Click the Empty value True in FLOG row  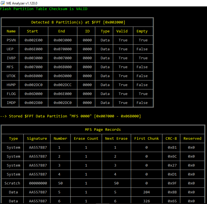143,94
